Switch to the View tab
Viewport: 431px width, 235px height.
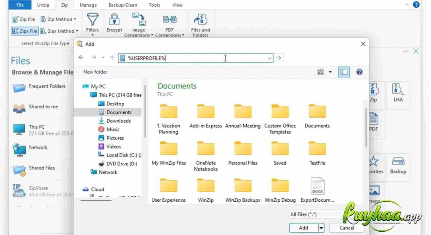coord(177,5)
